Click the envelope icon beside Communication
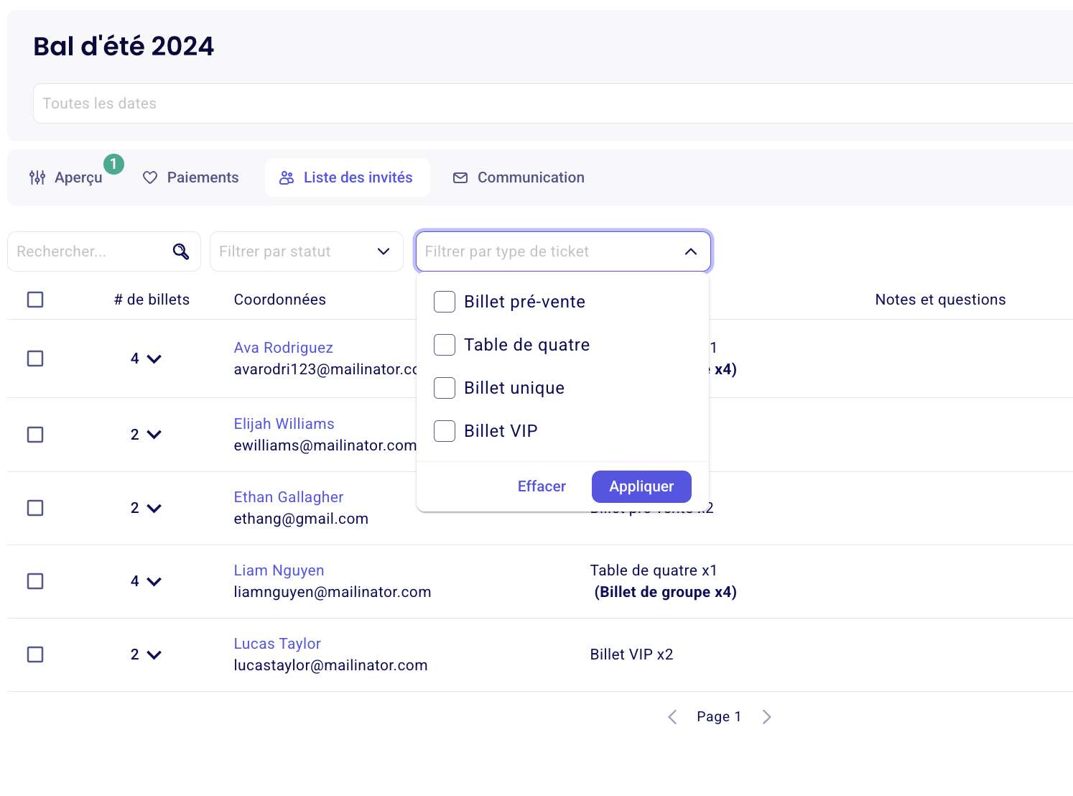Screen dimensions: 1073x796 460,177
